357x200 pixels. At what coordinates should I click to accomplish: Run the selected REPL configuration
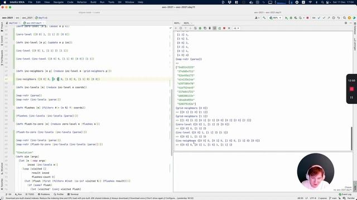[x=286, y=18]
